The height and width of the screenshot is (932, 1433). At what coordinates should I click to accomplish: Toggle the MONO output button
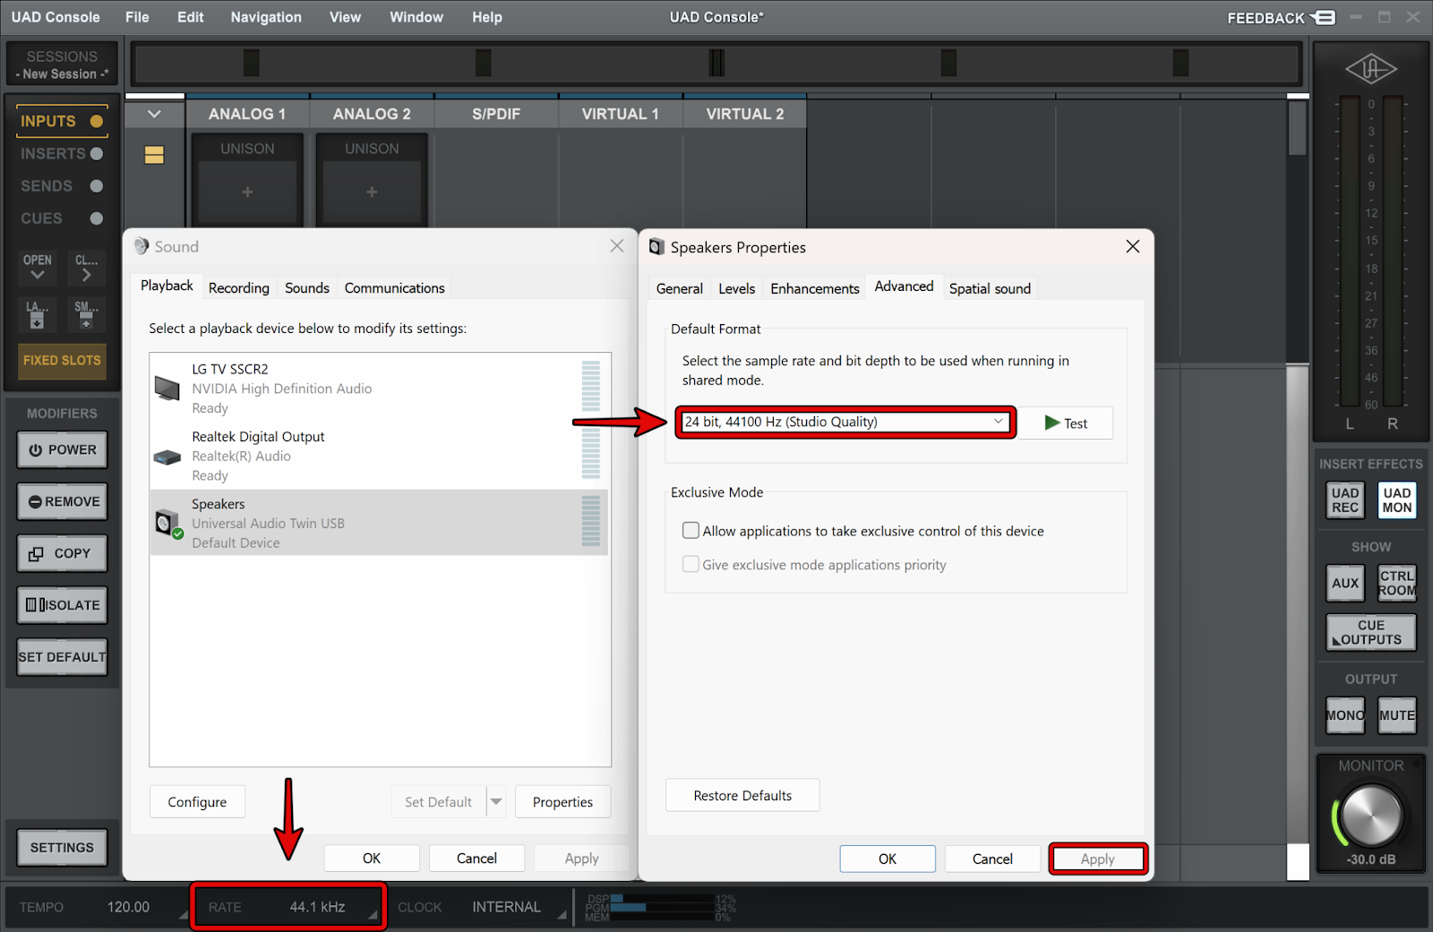coord(1344,715)
